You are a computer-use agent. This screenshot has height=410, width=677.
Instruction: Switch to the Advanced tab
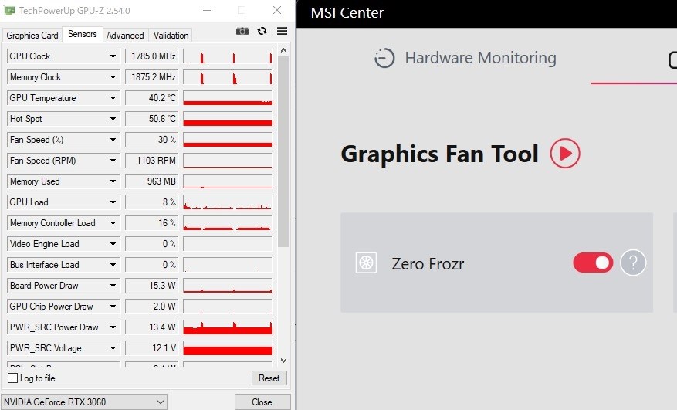(x=125, y=36)
